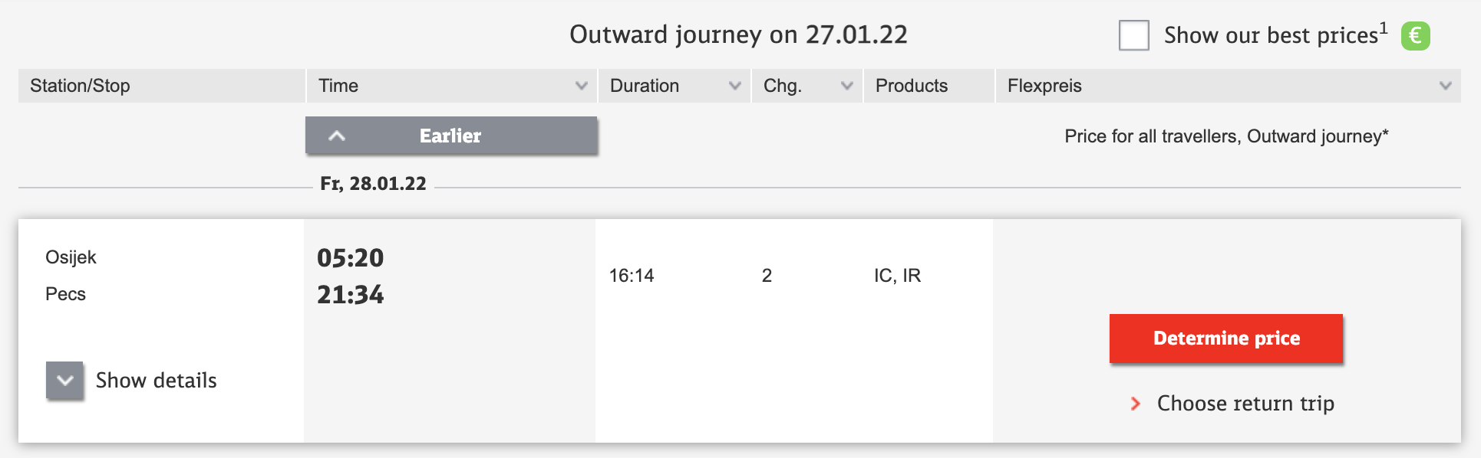Enable the 'Show our best prices' checkbox
1481x458 pixels.
(x=1133, y=35)
